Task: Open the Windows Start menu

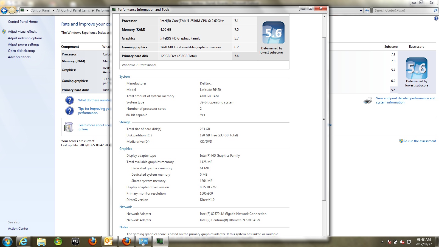Action: (x=7, y=242)
